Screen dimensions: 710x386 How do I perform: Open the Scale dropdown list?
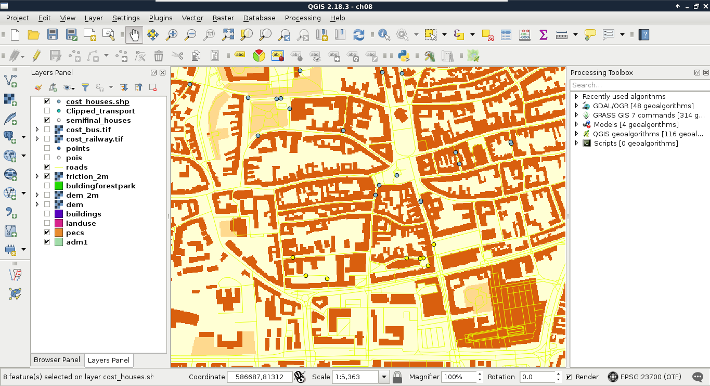(x=384, y=377)
